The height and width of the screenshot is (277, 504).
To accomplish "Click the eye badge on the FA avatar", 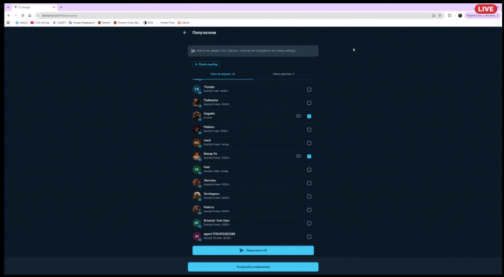I will pyautogui.click(x=200, y=173).
